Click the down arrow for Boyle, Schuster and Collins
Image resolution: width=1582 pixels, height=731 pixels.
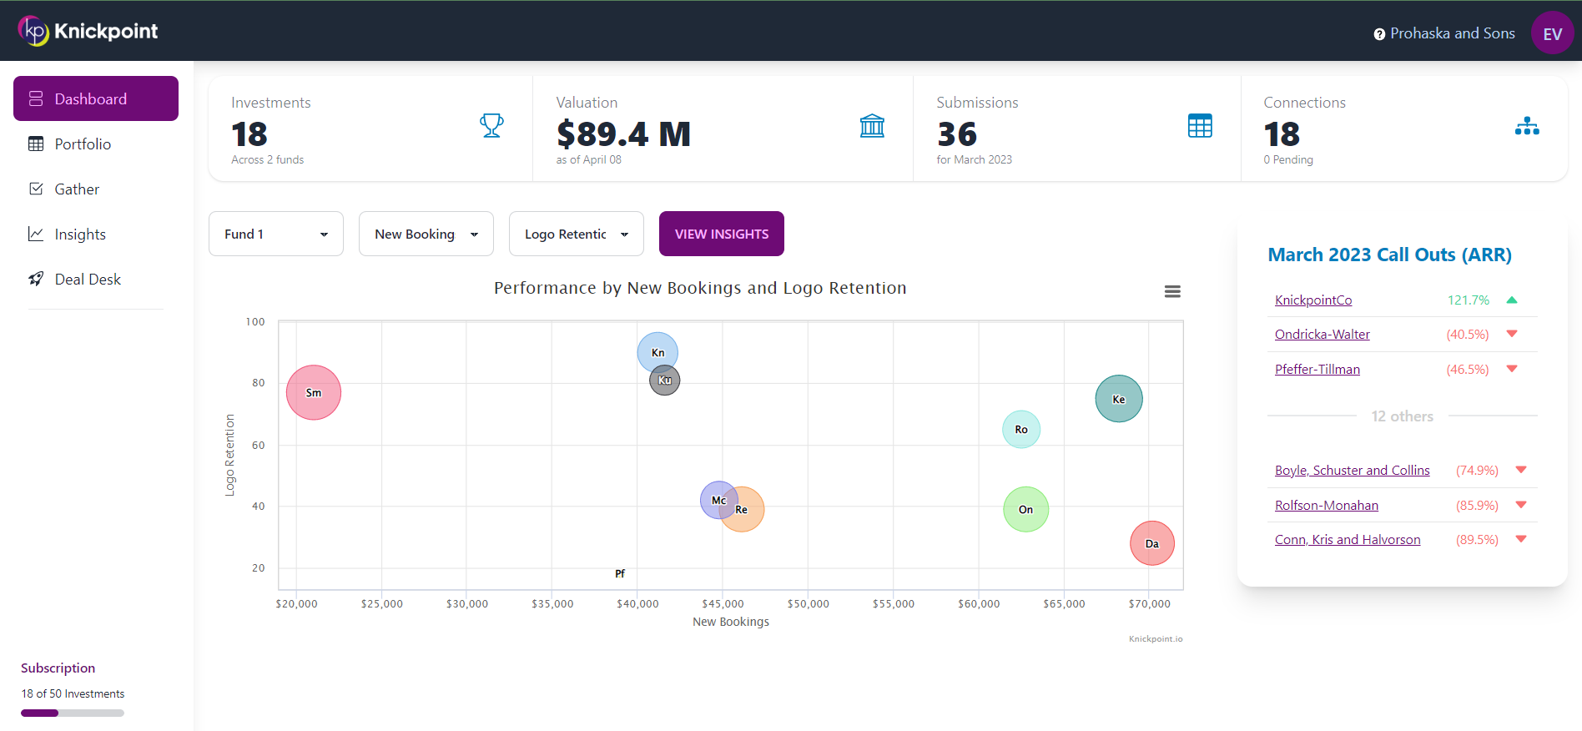(1521, 470)
